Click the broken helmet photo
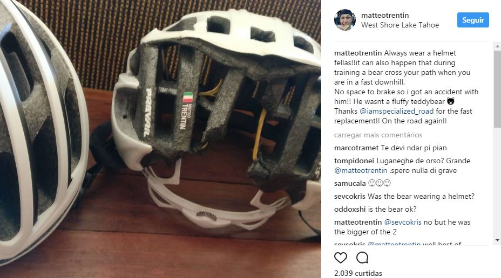 click(160, 139)
